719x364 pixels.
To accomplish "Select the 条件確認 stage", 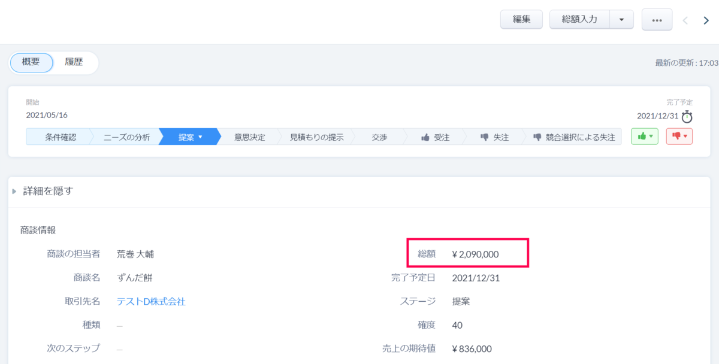I will (59, 137).
